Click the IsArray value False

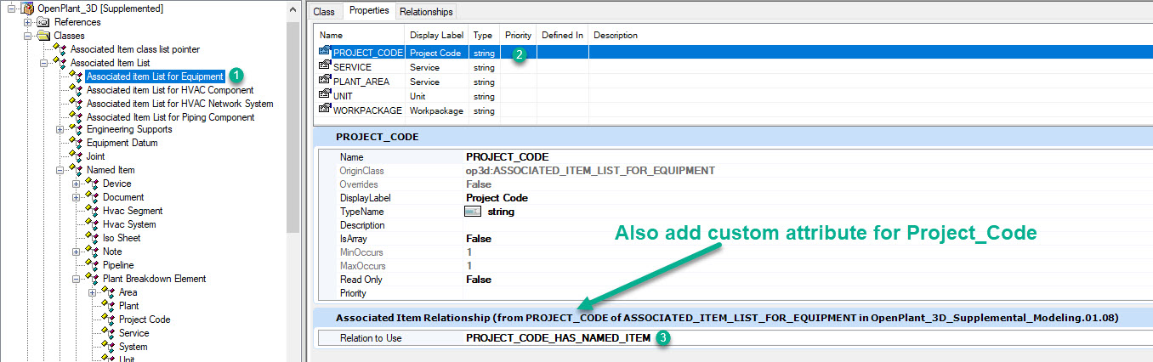tap(806, 239)
